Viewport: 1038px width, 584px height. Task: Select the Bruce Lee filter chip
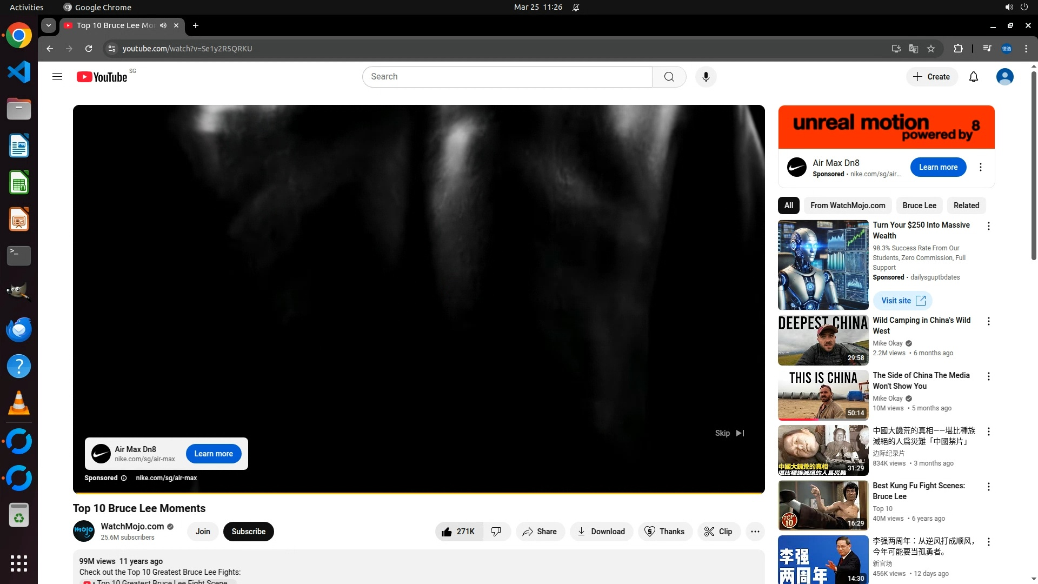919,205
